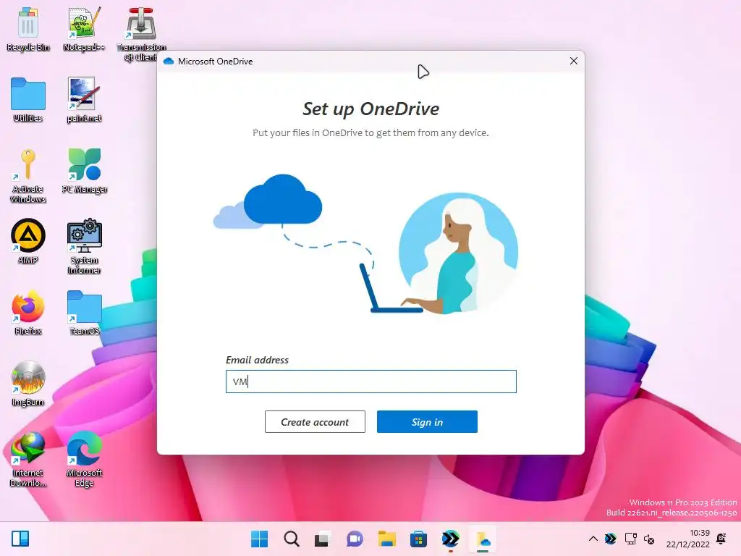
Task: Open the clock and date flyout
Action: click(688, 539)
